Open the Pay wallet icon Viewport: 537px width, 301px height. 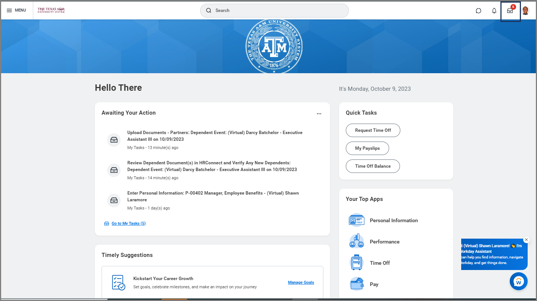coord(356,284)
